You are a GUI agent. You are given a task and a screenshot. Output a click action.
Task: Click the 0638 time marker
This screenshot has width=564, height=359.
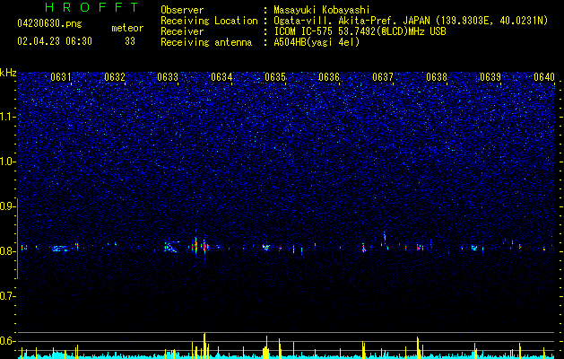[437, 77]
